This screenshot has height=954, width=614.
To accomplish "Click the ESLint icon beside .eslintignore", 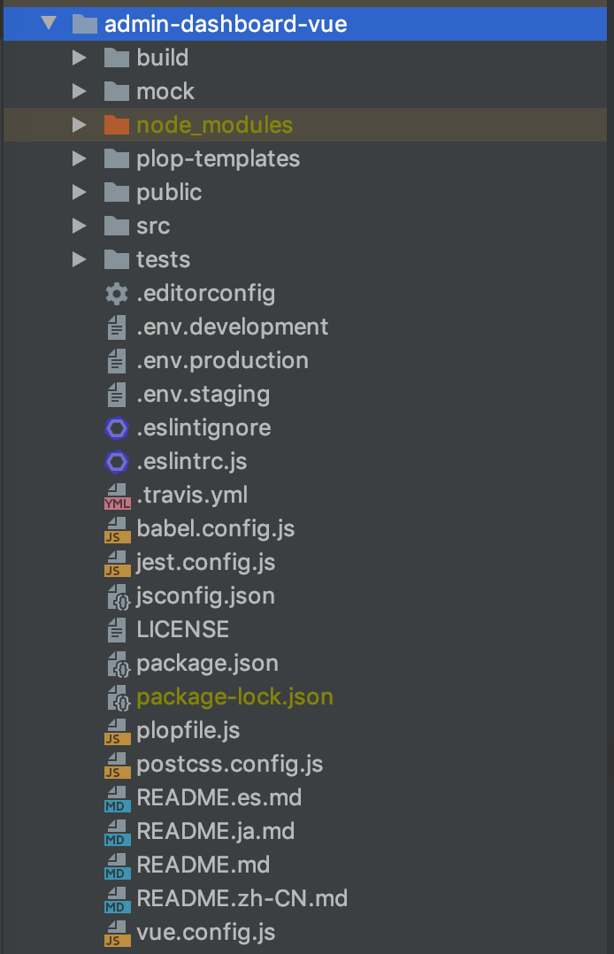I will tap(117, 428).
